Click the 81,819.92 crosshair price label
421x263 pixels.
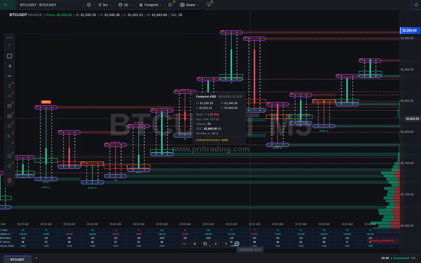point(413,119)
